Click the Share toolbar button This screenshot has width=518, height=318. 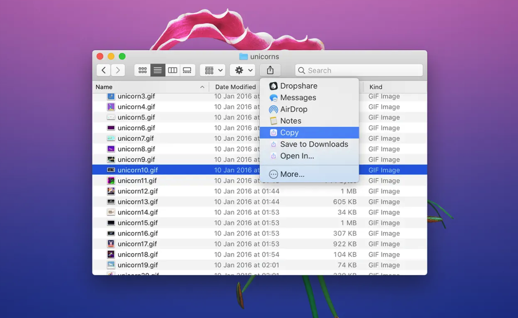[x=270, y=70]
